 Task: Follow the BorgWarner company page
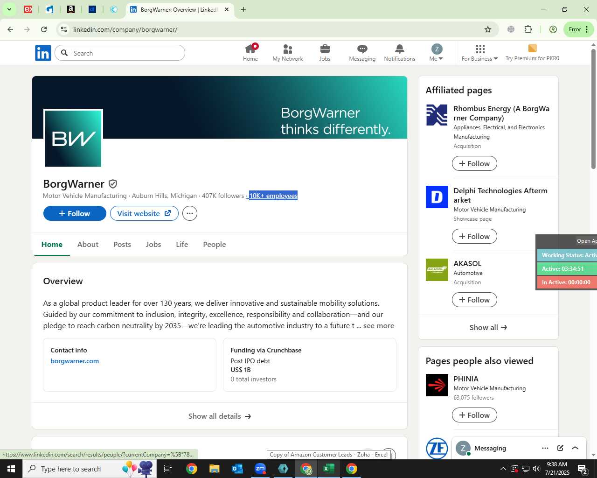click(75, 213)
